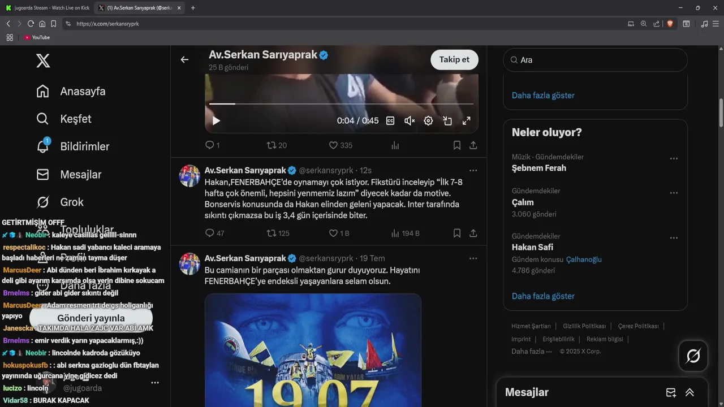Reload the page
The height and width of the screenshot is (407, 724).
click(x=31, y=24)
